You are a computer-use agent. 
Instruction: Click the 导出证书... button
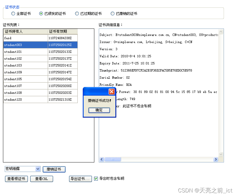pos(80,179)
